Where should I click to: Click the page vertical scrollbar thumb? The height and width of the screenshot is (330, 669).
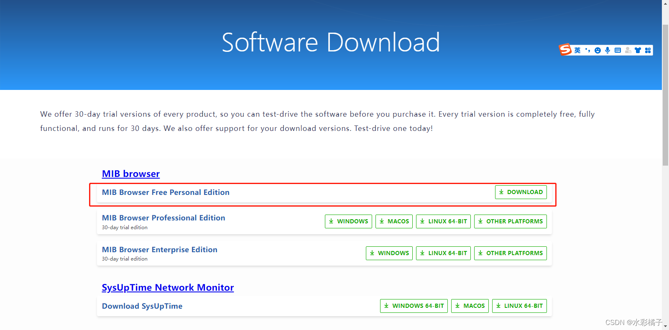tap(665, 95)
